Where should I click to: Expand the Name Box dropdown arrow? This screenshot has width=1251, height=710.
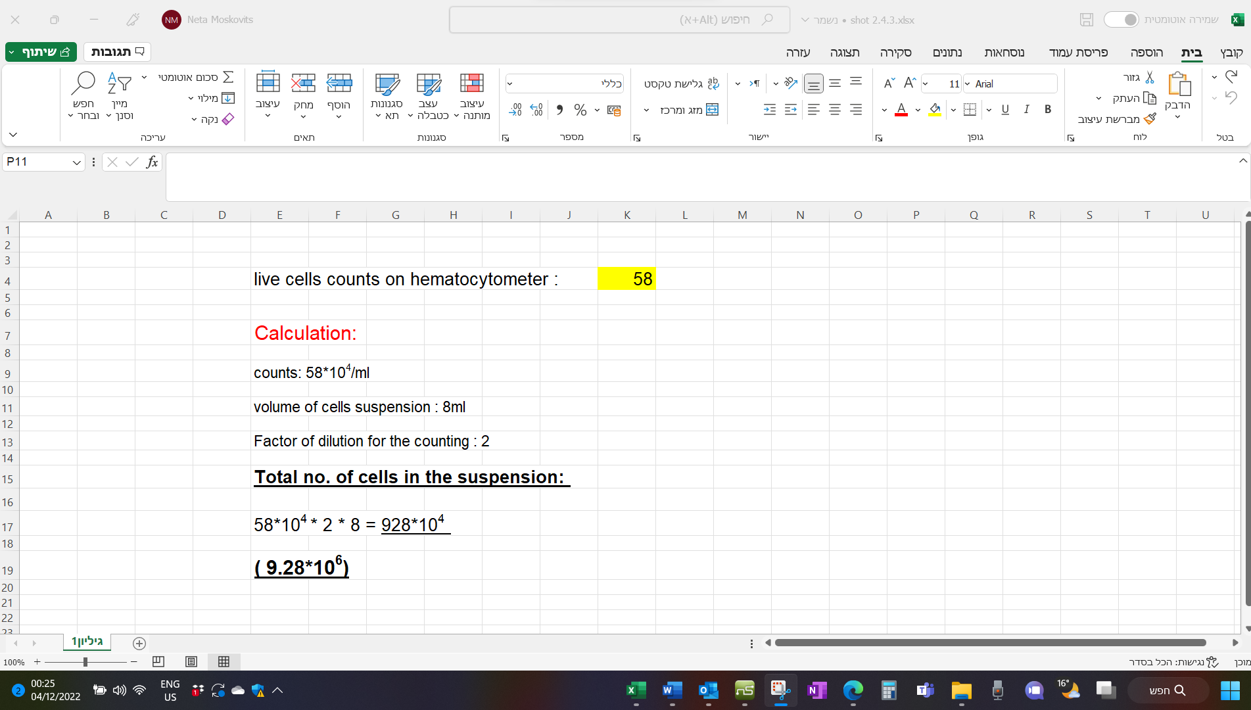click(76, 162)
